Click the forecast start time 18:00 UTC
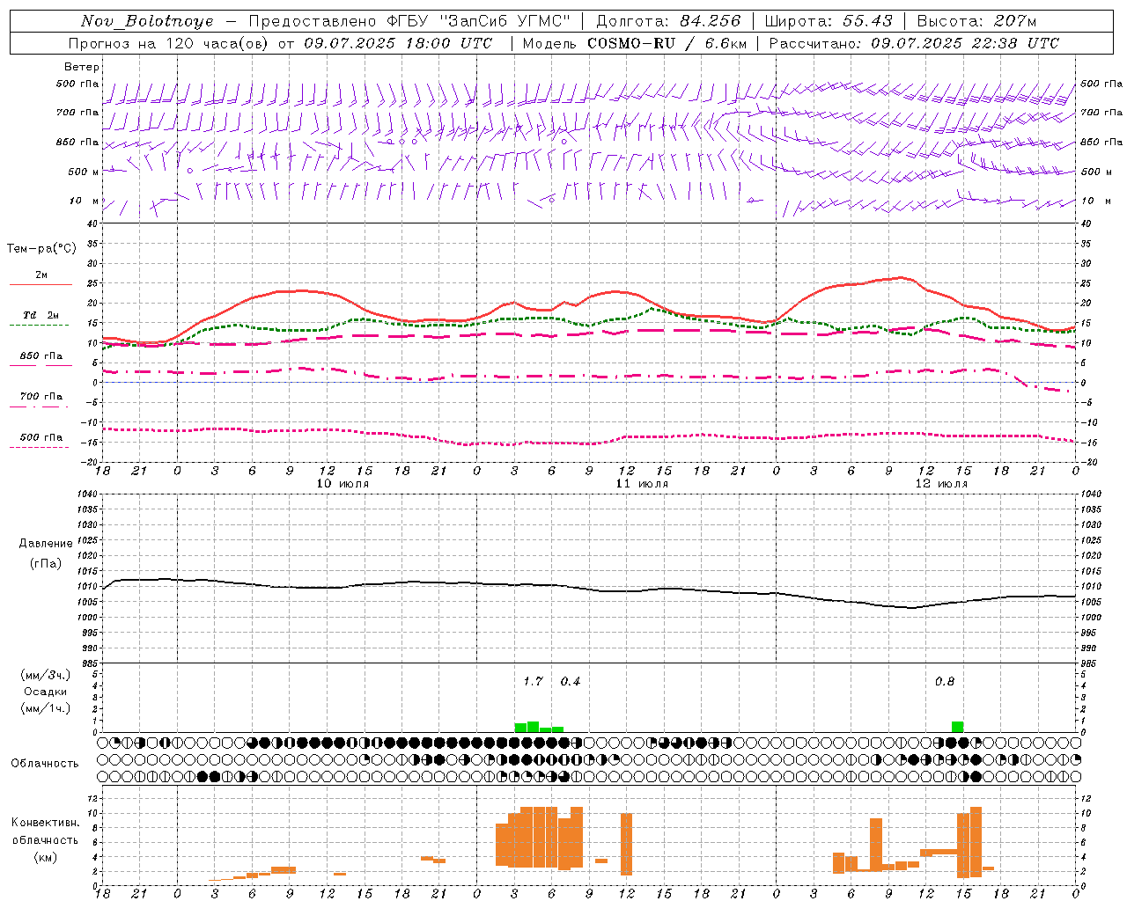Screen dimensions: 1127x901 tap(442, 43)
